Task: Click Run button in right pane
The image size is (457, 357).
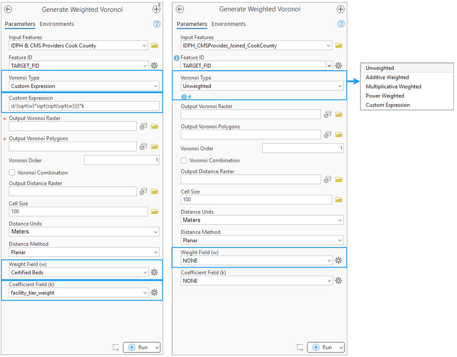Action: tap(323, 347)
